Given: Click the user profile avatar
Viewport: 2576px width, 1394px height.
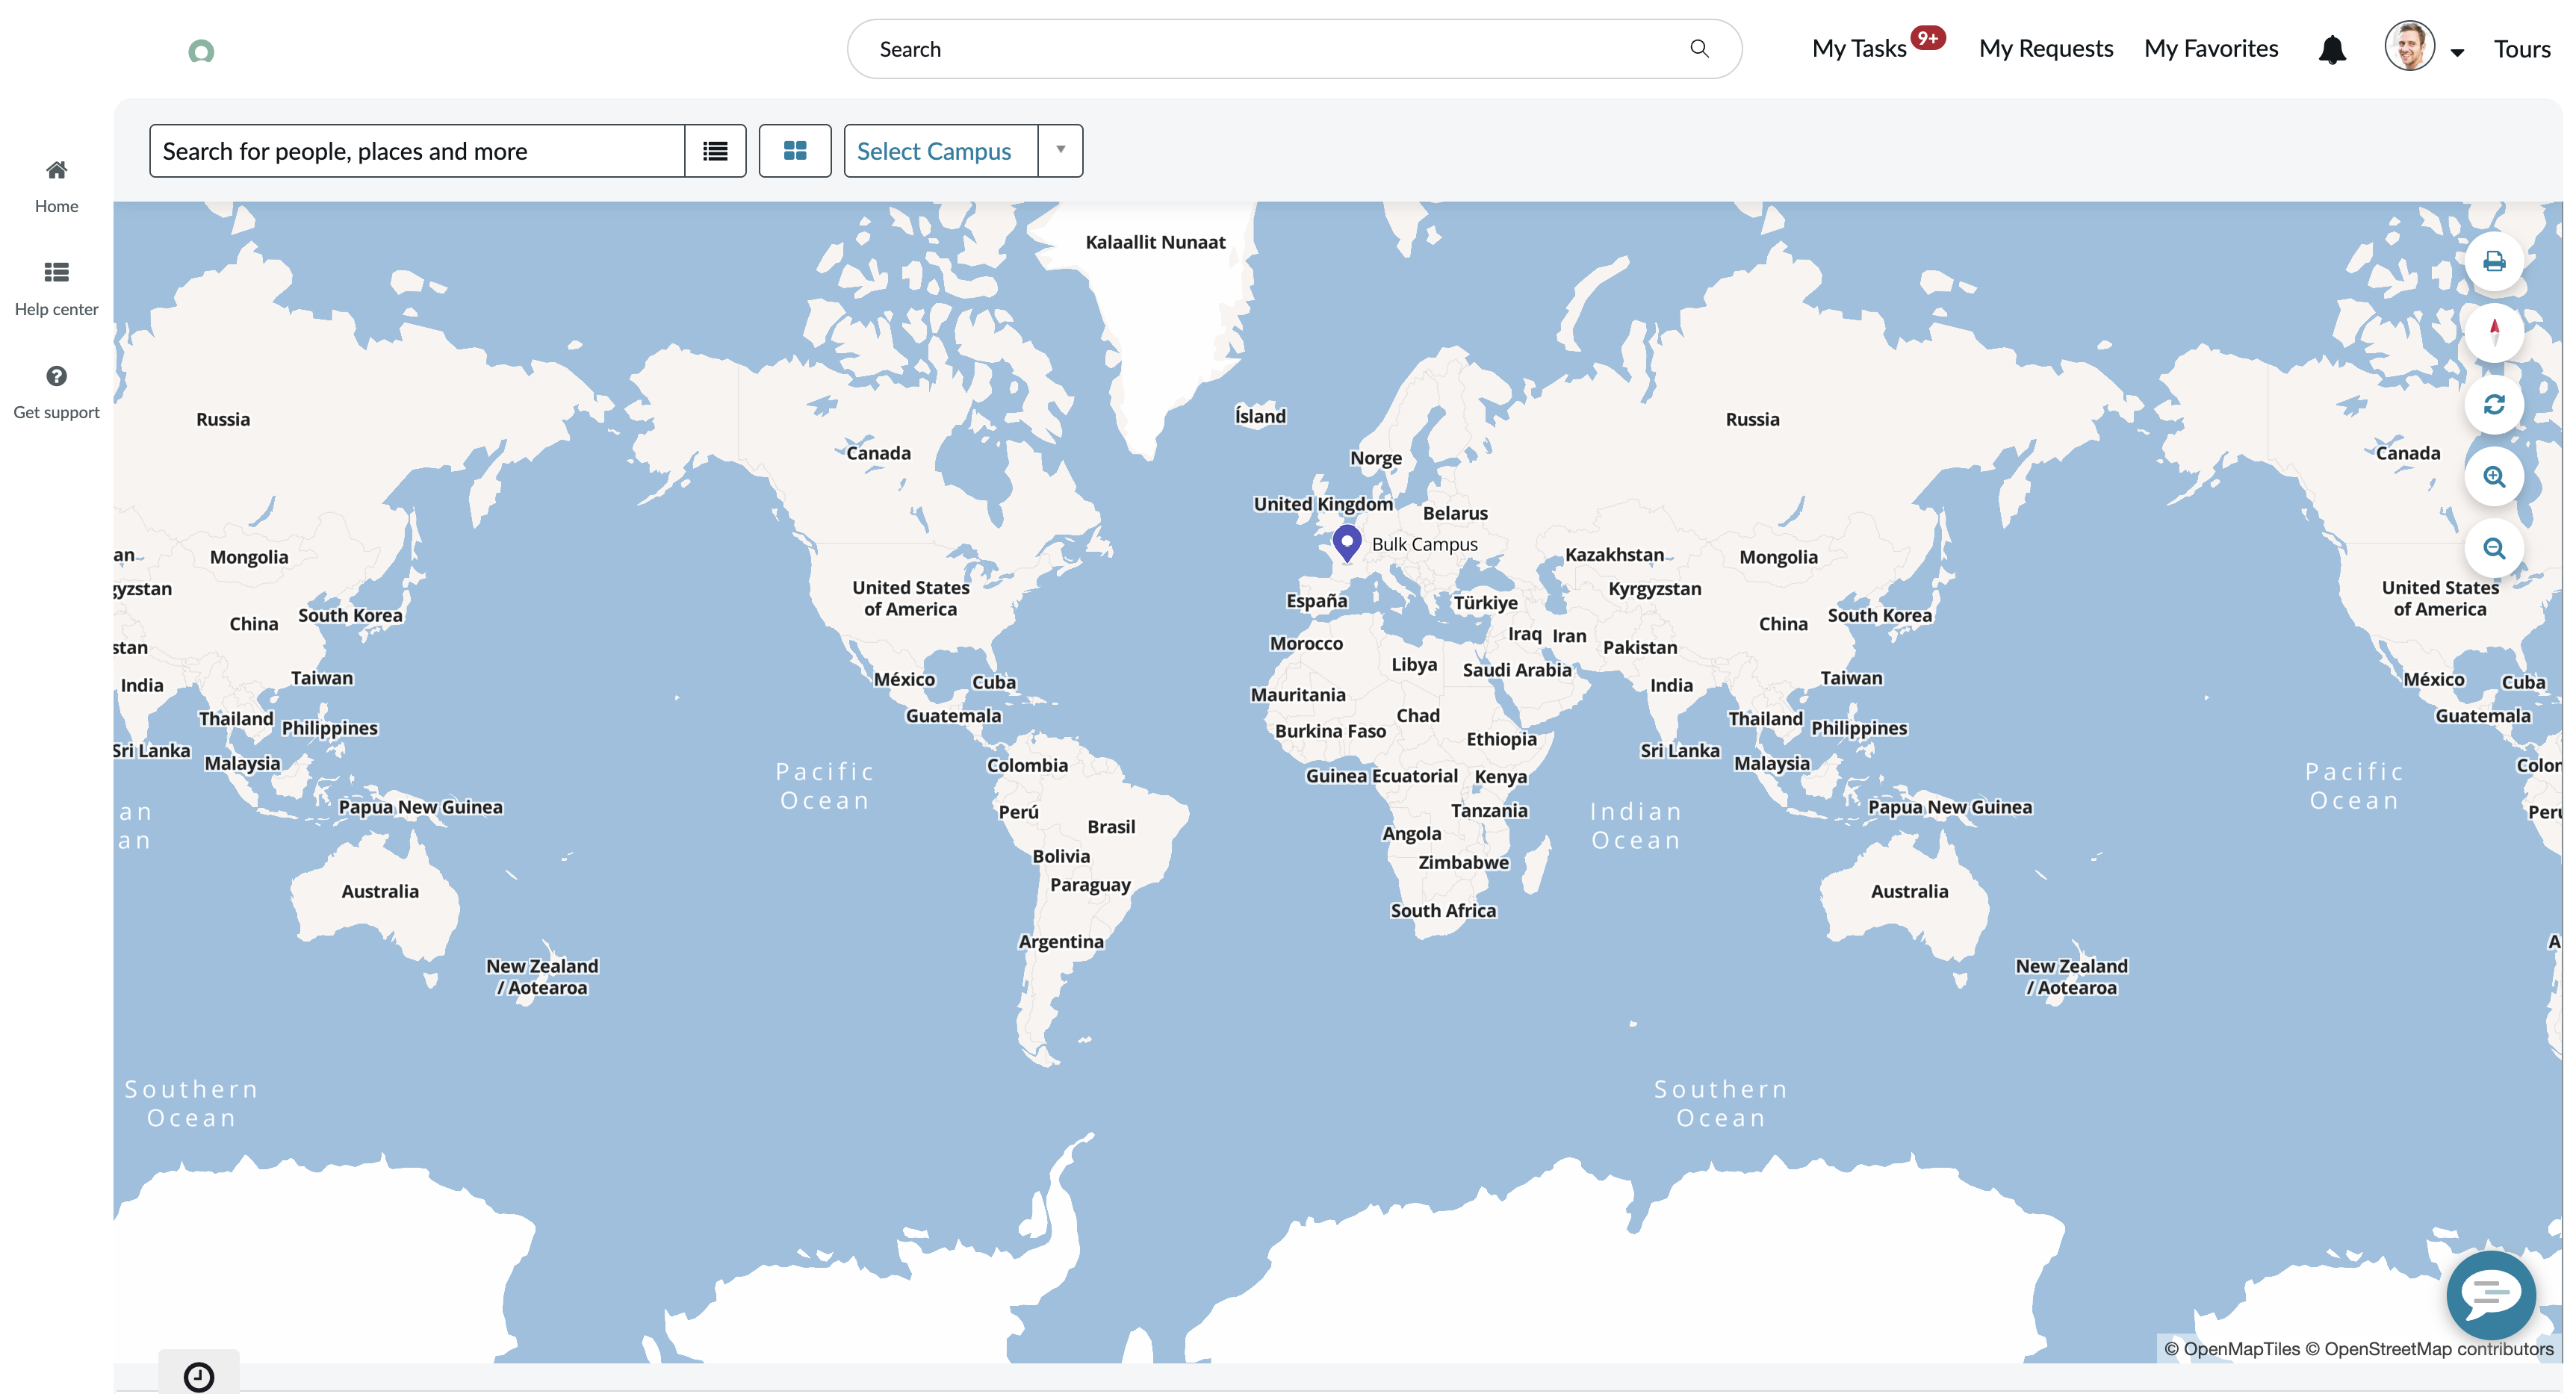Looking at the screenshot, I should [2409, 46].
